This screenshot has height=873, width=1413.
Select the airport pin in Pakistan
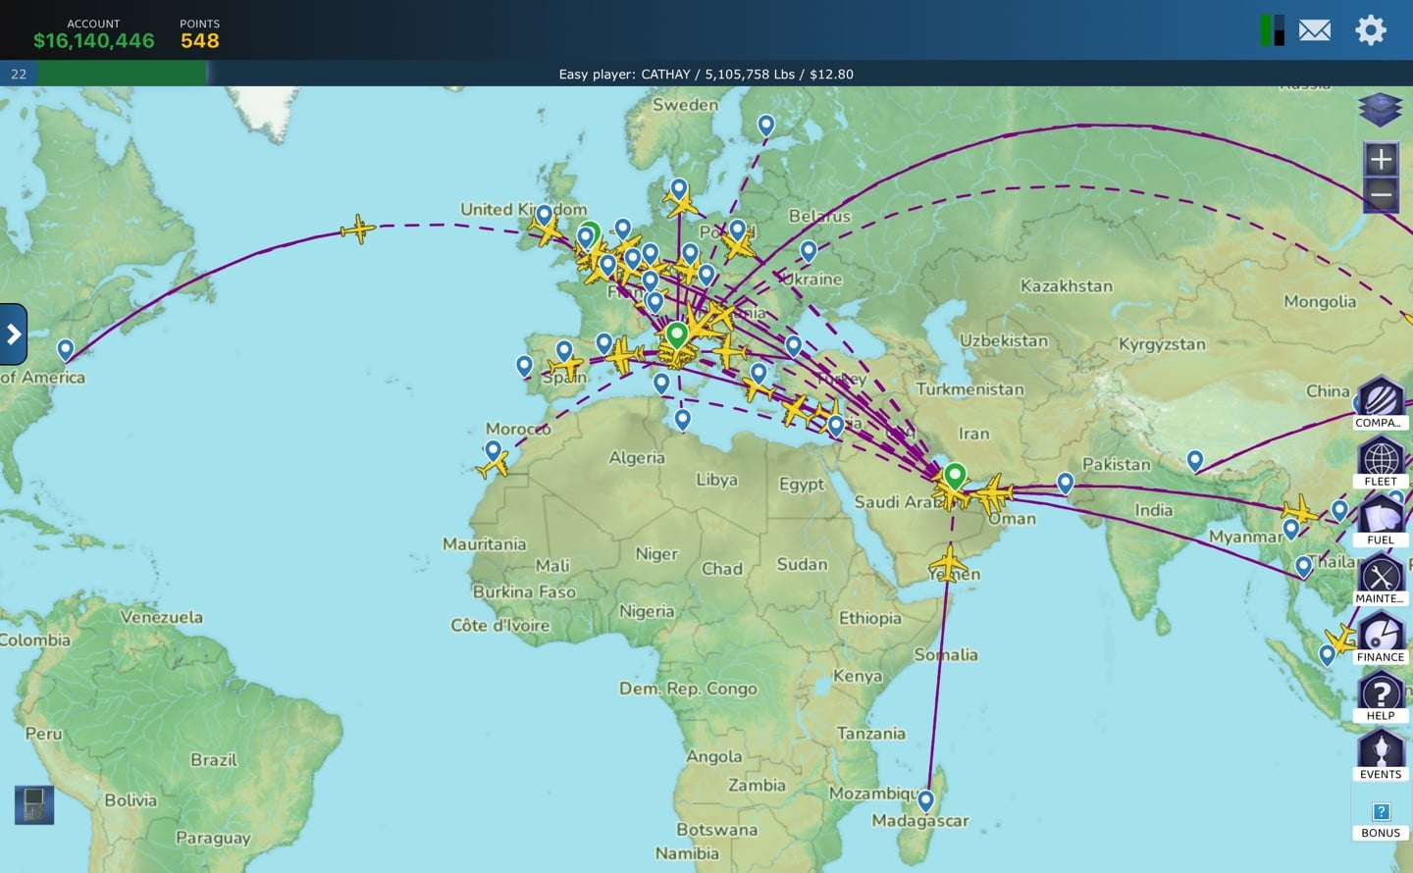[1066, 483]
